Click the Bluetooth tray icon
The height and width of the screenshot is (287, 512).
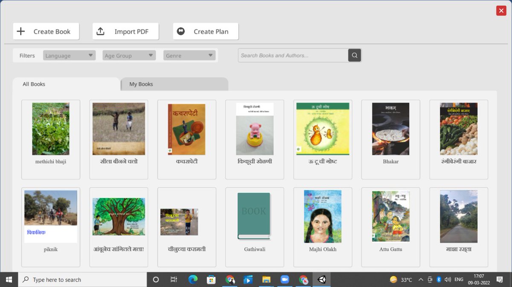pyautogui.click(x=439, y=280)
